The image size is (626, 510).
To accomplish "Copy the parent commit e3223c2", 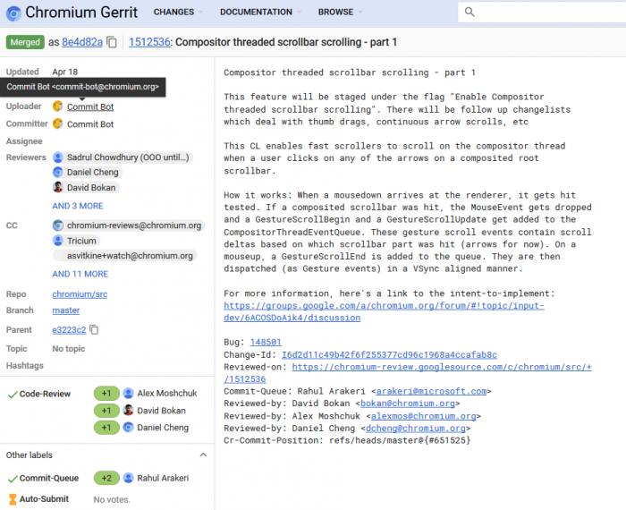I will coord(94,329).
